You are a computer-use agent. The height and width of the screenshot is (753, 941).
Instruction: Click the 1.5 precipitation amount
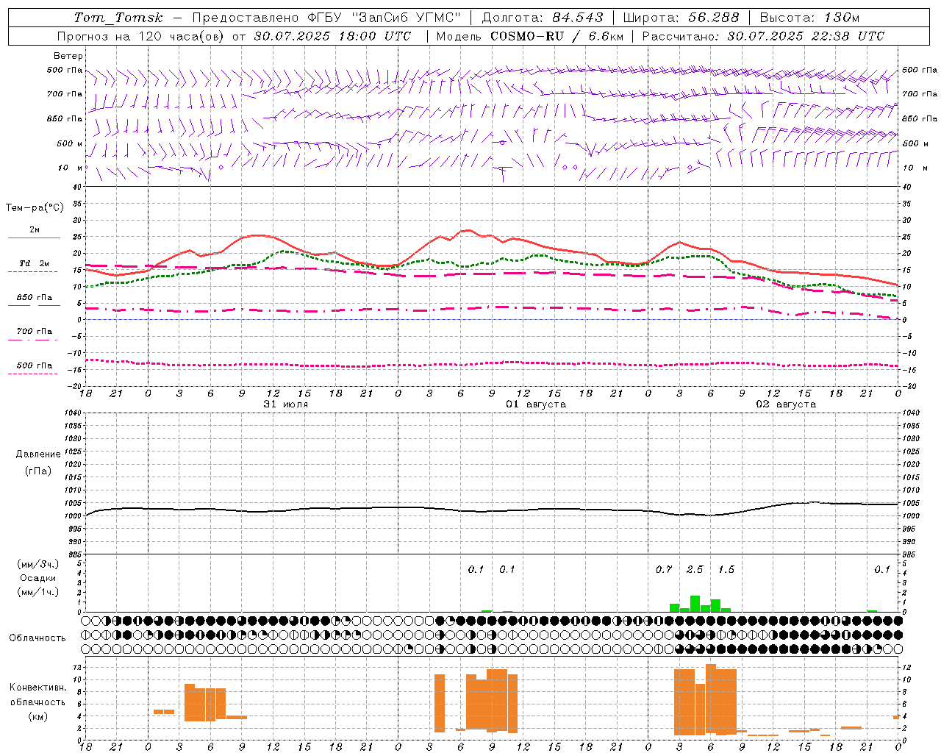726,570
